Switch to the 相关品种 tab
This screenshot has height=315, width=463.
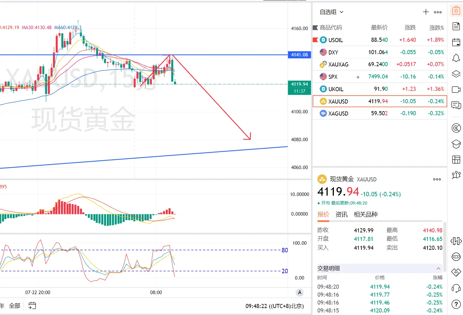point(366,214)
